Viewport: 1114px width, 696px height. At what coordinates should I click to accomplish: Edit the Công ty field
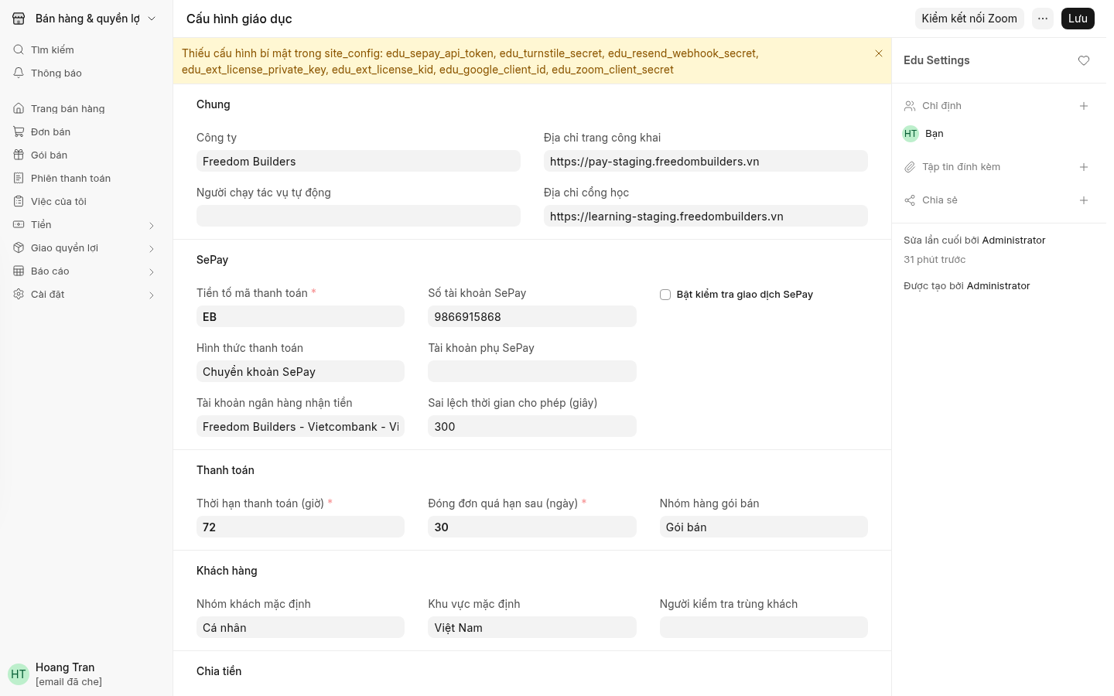click(x=358, y=161)
